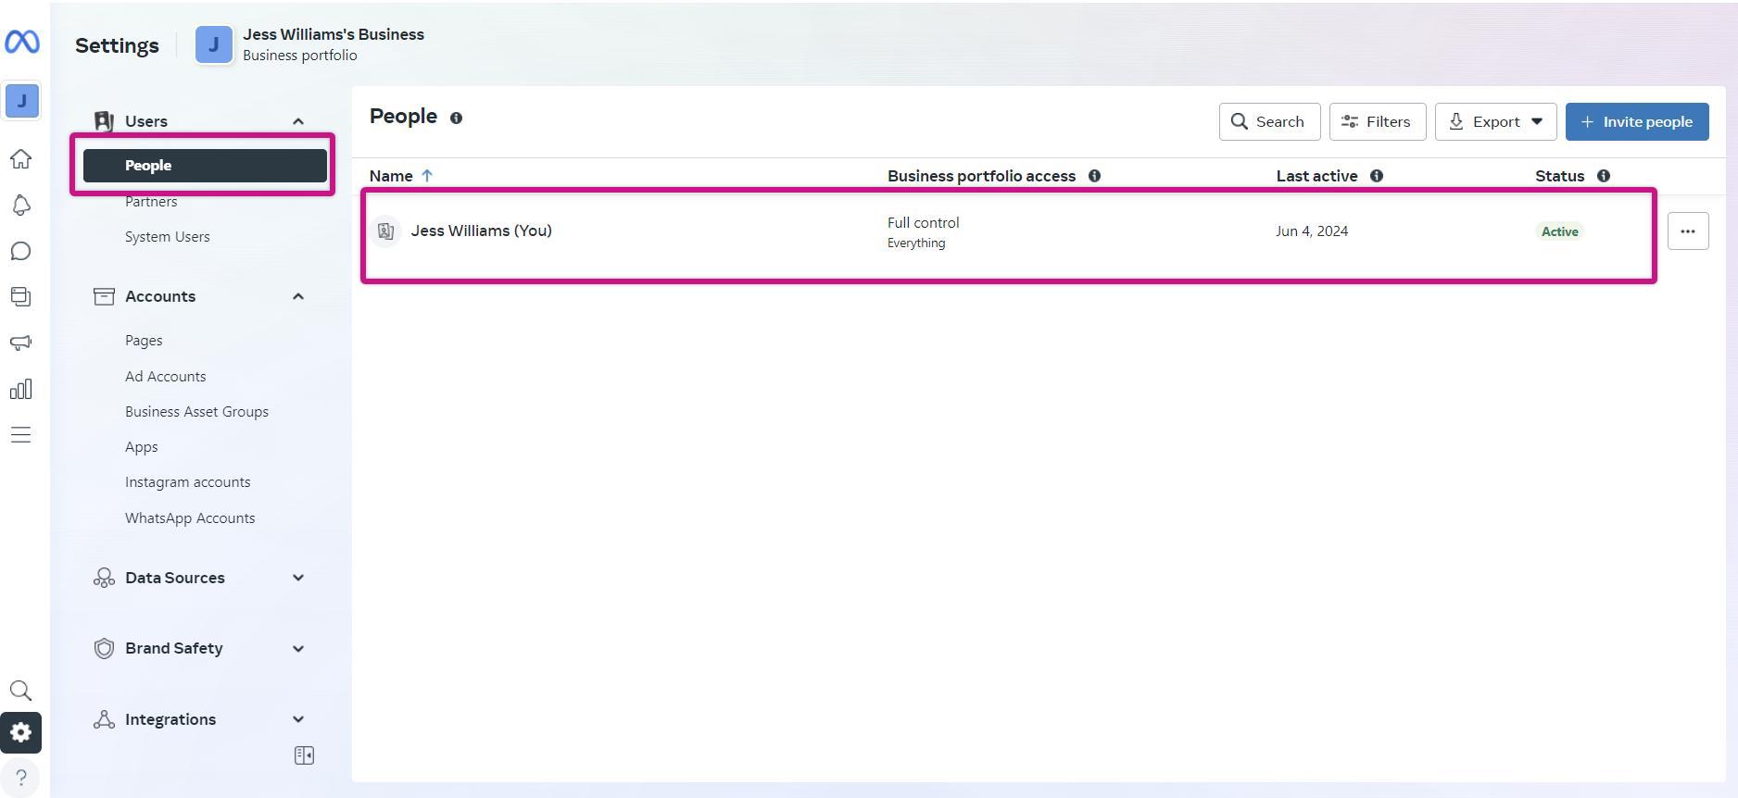Open the Filters button

click(1378, 122)
